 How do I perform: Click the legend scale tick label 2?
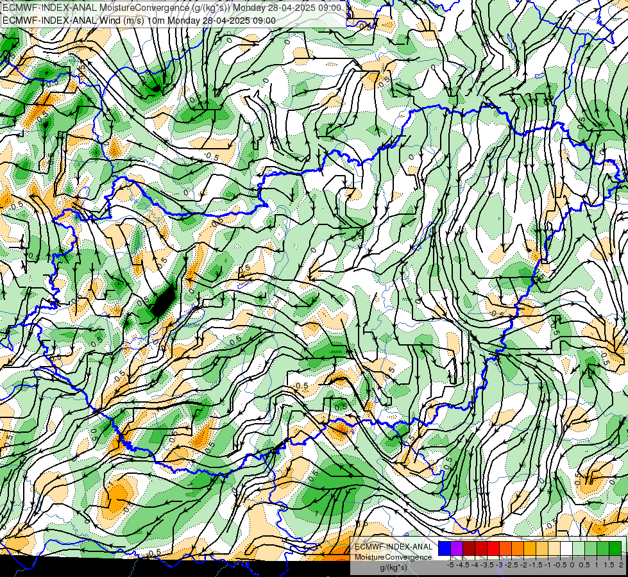(x=621, y=565)
